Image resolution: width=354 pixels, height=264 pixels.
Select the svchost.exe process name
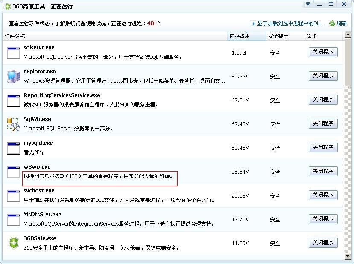(39, 191)
